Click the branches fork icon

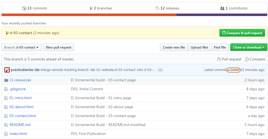pyautogui.click(x=91, y=8)
